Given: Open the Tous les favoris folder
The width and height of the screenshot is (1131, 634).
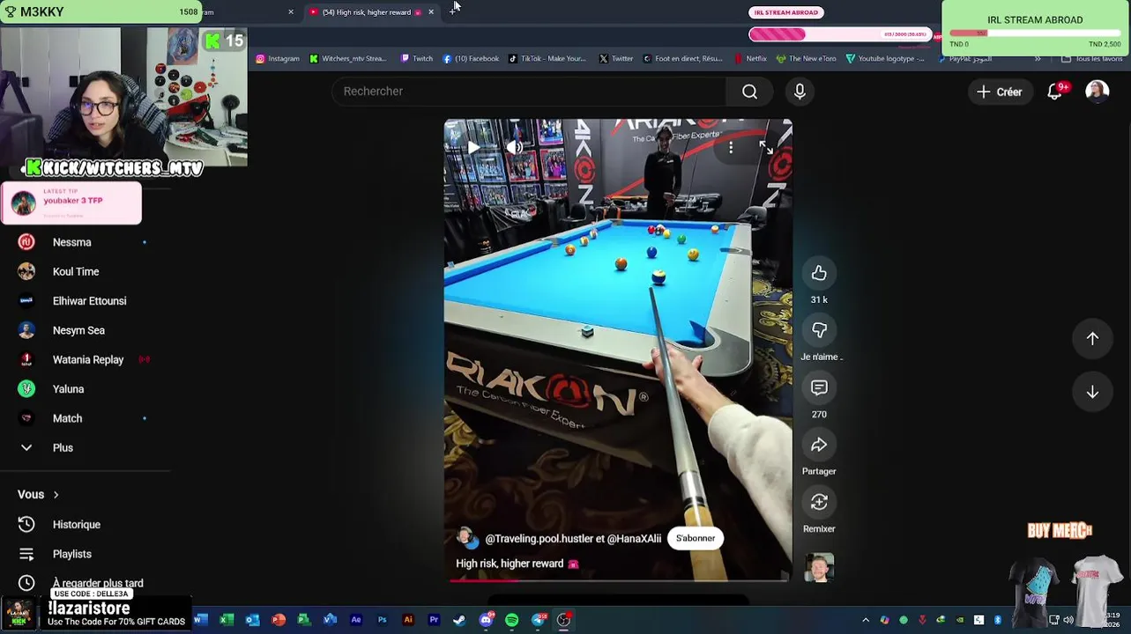Looking at the screenshot, I should pos(1092,59).
